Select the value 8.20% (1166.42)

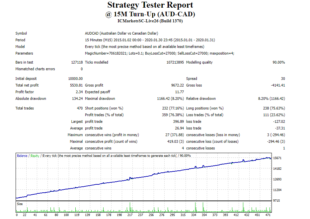271,99
